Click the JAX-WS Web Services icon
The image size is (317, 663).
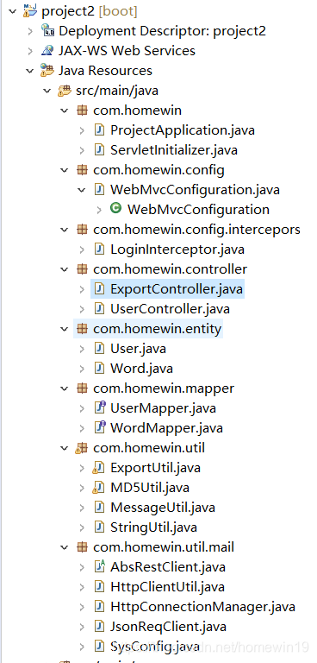tap(47, 51)
